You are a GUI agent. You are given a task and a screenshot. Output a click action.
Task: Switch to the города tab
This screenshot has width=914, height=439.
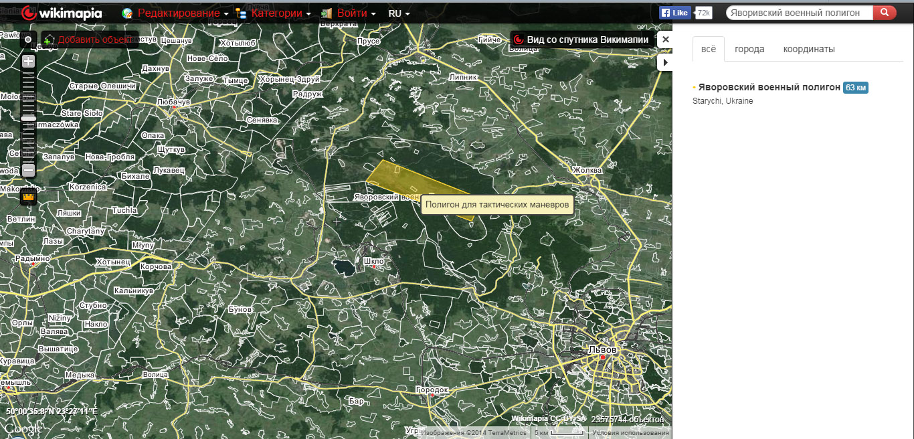pos(749,49)
